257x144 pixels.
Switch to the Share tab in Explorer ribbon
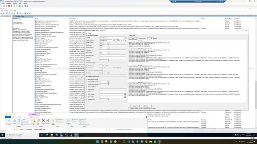(20, 117)
